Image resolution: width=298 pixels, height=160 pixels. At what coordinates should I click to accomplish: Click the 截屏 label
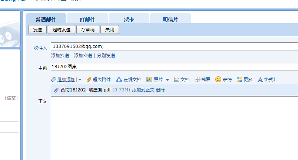[206, 80]
